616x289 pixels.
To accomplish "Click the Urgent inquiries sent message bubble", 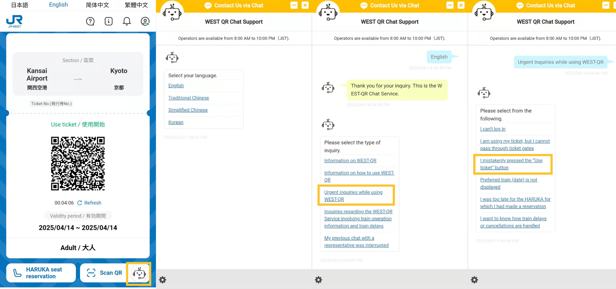I will [560, 62].
